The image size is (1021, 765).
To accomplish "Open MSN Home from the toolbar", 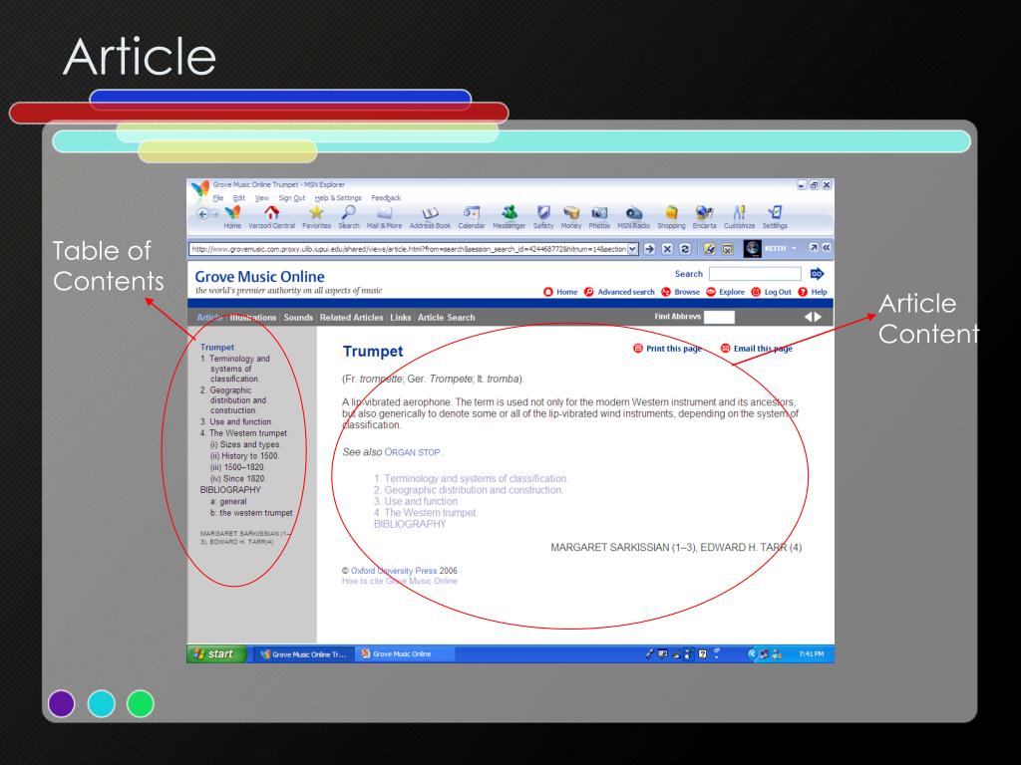I will pos(232,216).
